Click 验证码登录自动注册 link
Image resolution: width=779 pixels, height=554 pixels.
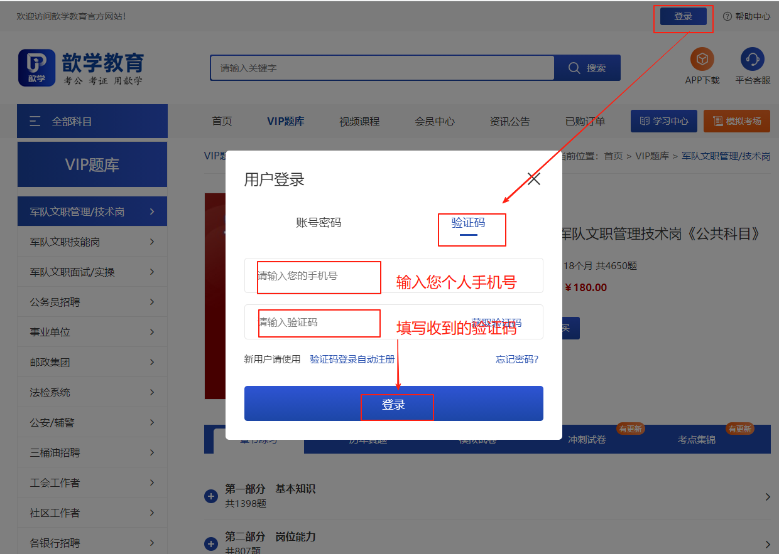pyautogui.click(x=352, y=360)
